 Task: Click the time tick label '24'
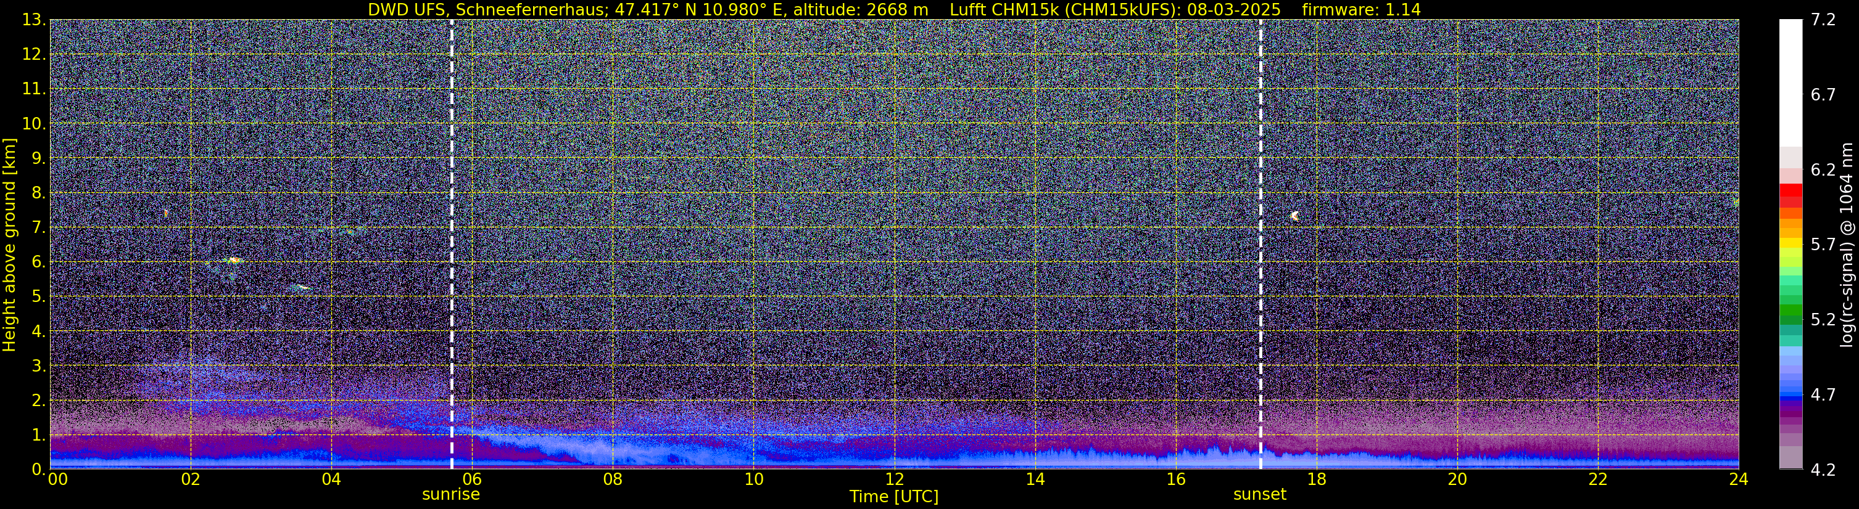click(1739, 479)
